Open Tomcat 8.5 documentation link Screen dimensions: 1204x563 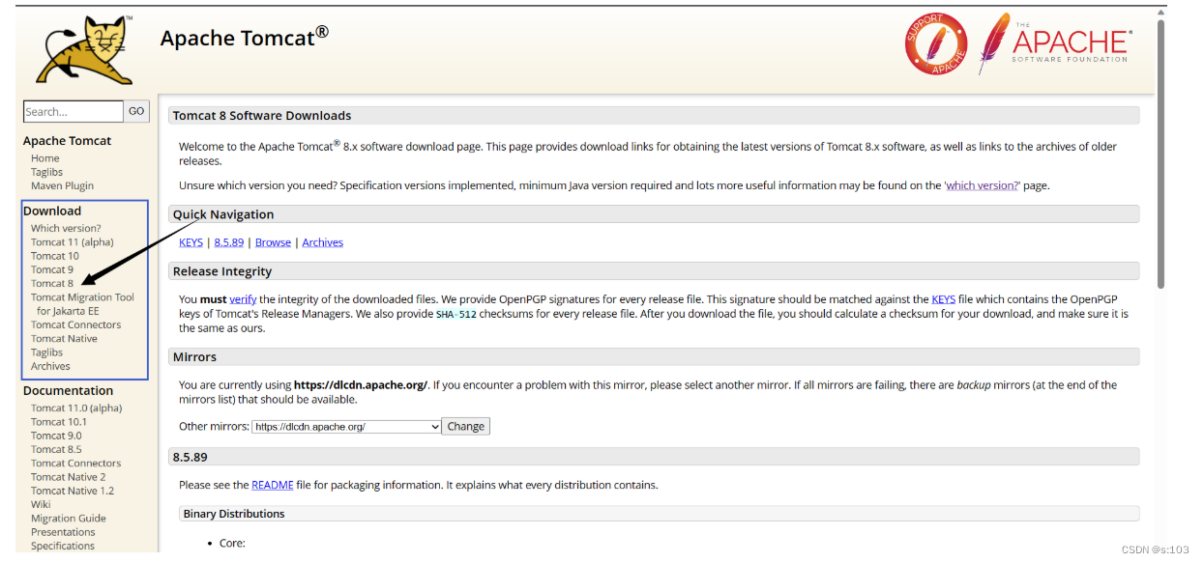pyautogui.click(x=56, y=449)
